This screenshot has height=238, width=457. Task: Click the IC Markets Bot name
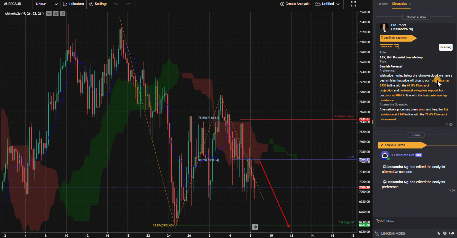403,155
